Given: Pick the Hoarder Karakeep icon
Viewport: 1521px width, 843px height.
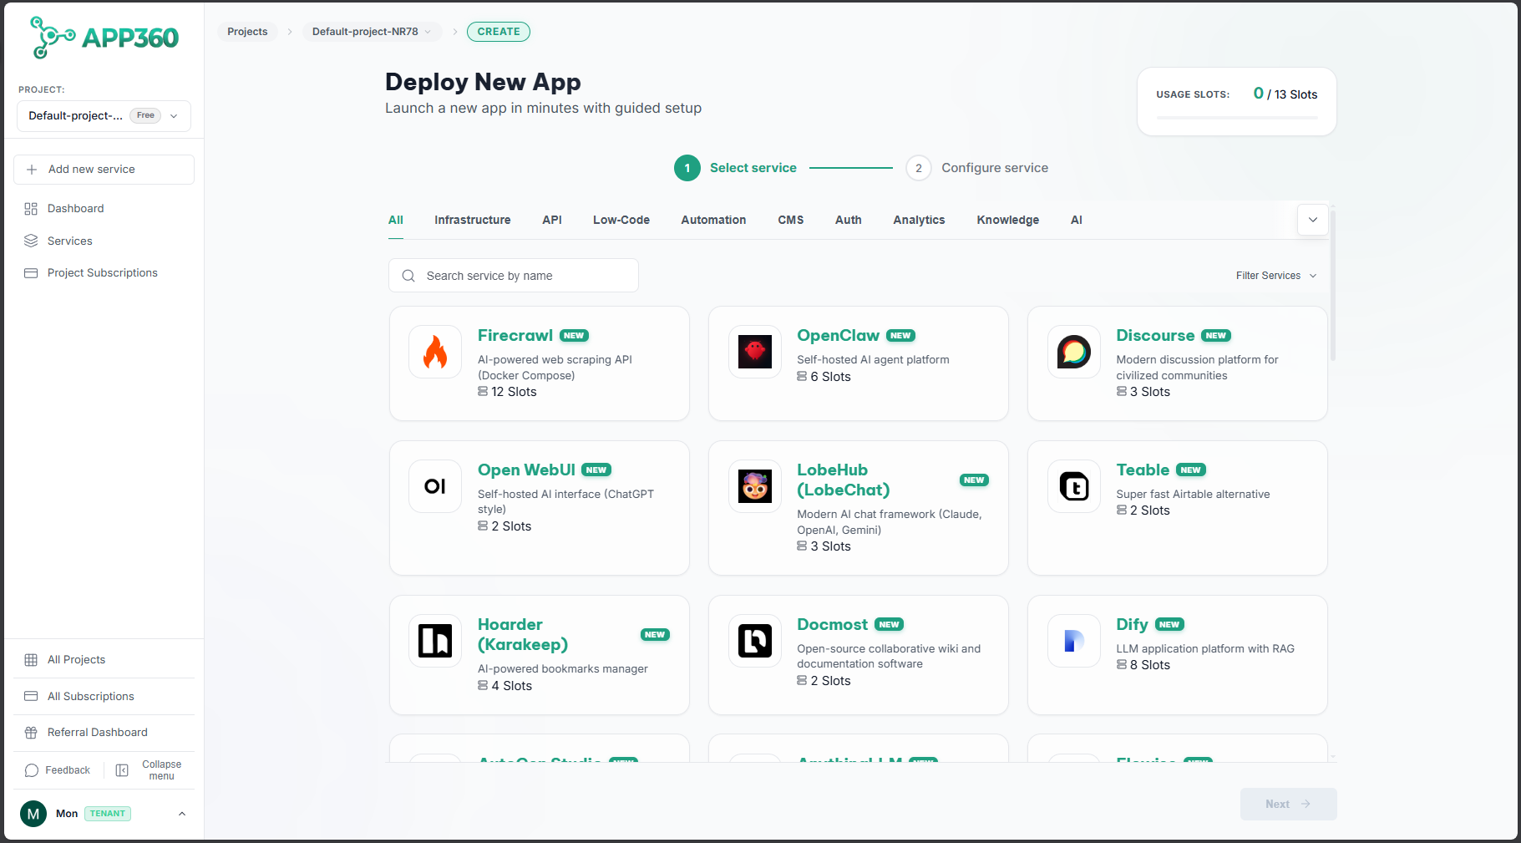Looking at the screenshot, I should coord(435,641).
